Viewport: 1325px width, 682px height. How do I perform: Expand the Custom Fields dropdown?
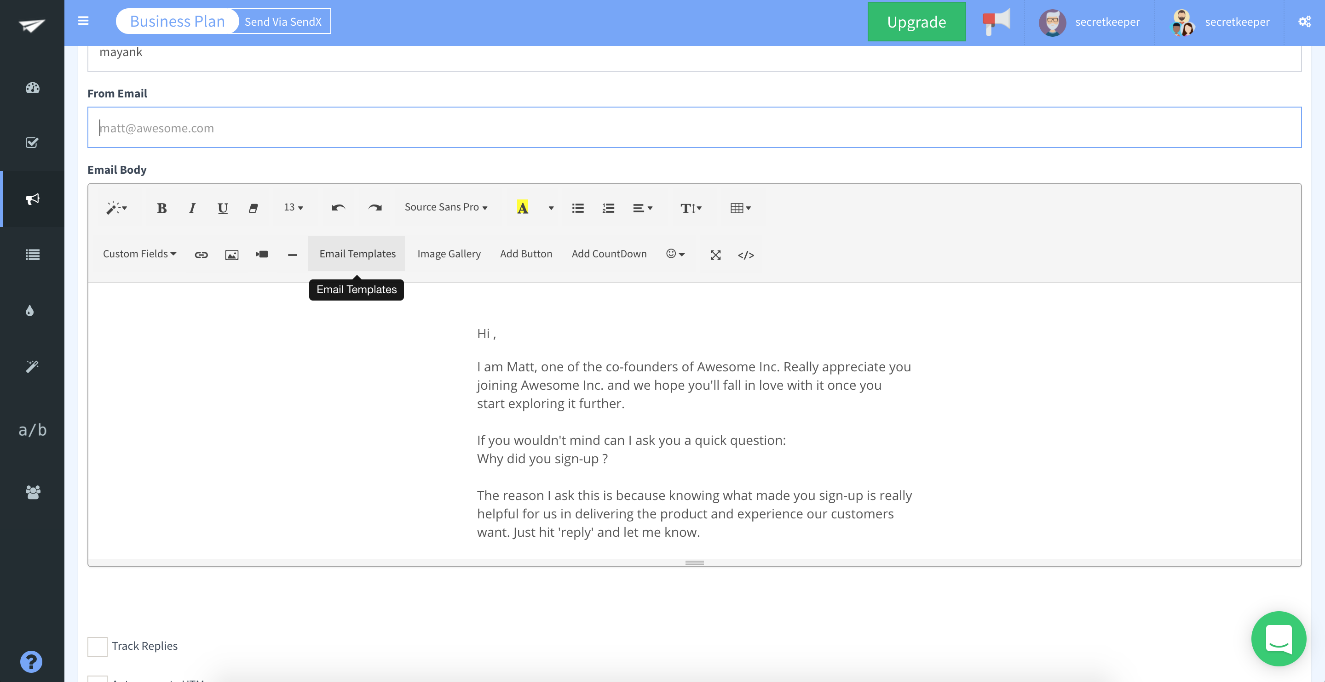(140, 254)
